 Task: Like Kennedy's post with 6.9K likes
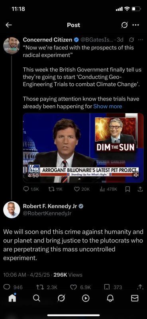click(80, 287)
